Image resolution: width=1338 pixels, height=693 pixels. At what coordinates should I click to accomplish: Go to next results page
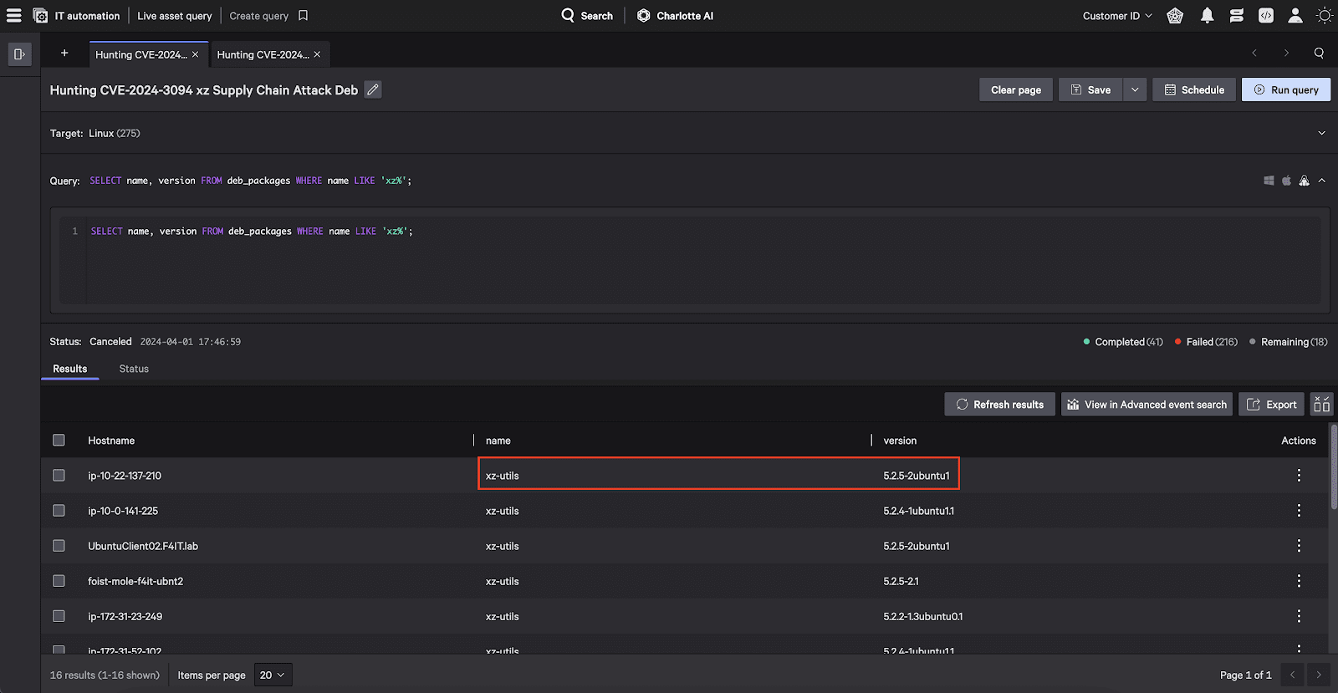tap(1319, 675)
